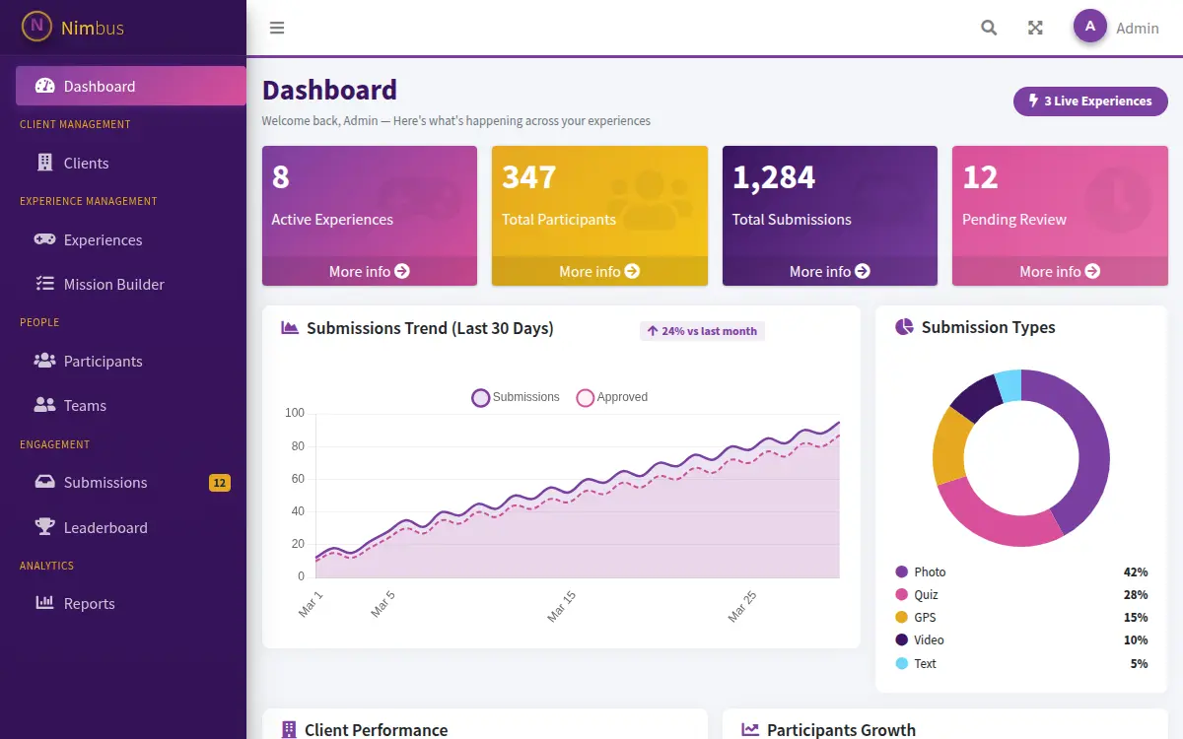This screenshot has height=739, width=1183.
Task: Click the 24% vs last month badge
Action: tap(702, 331)
